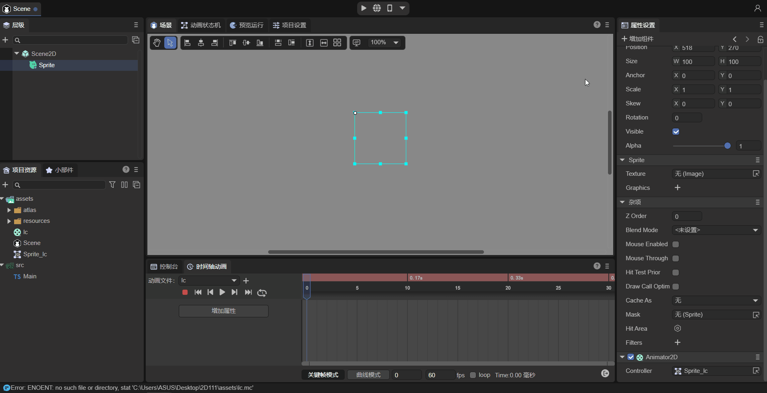Image resolution: width=767 pixels, height=393 pixels.
Task: Click the 增加属性 button
Action: pos(223,311)
